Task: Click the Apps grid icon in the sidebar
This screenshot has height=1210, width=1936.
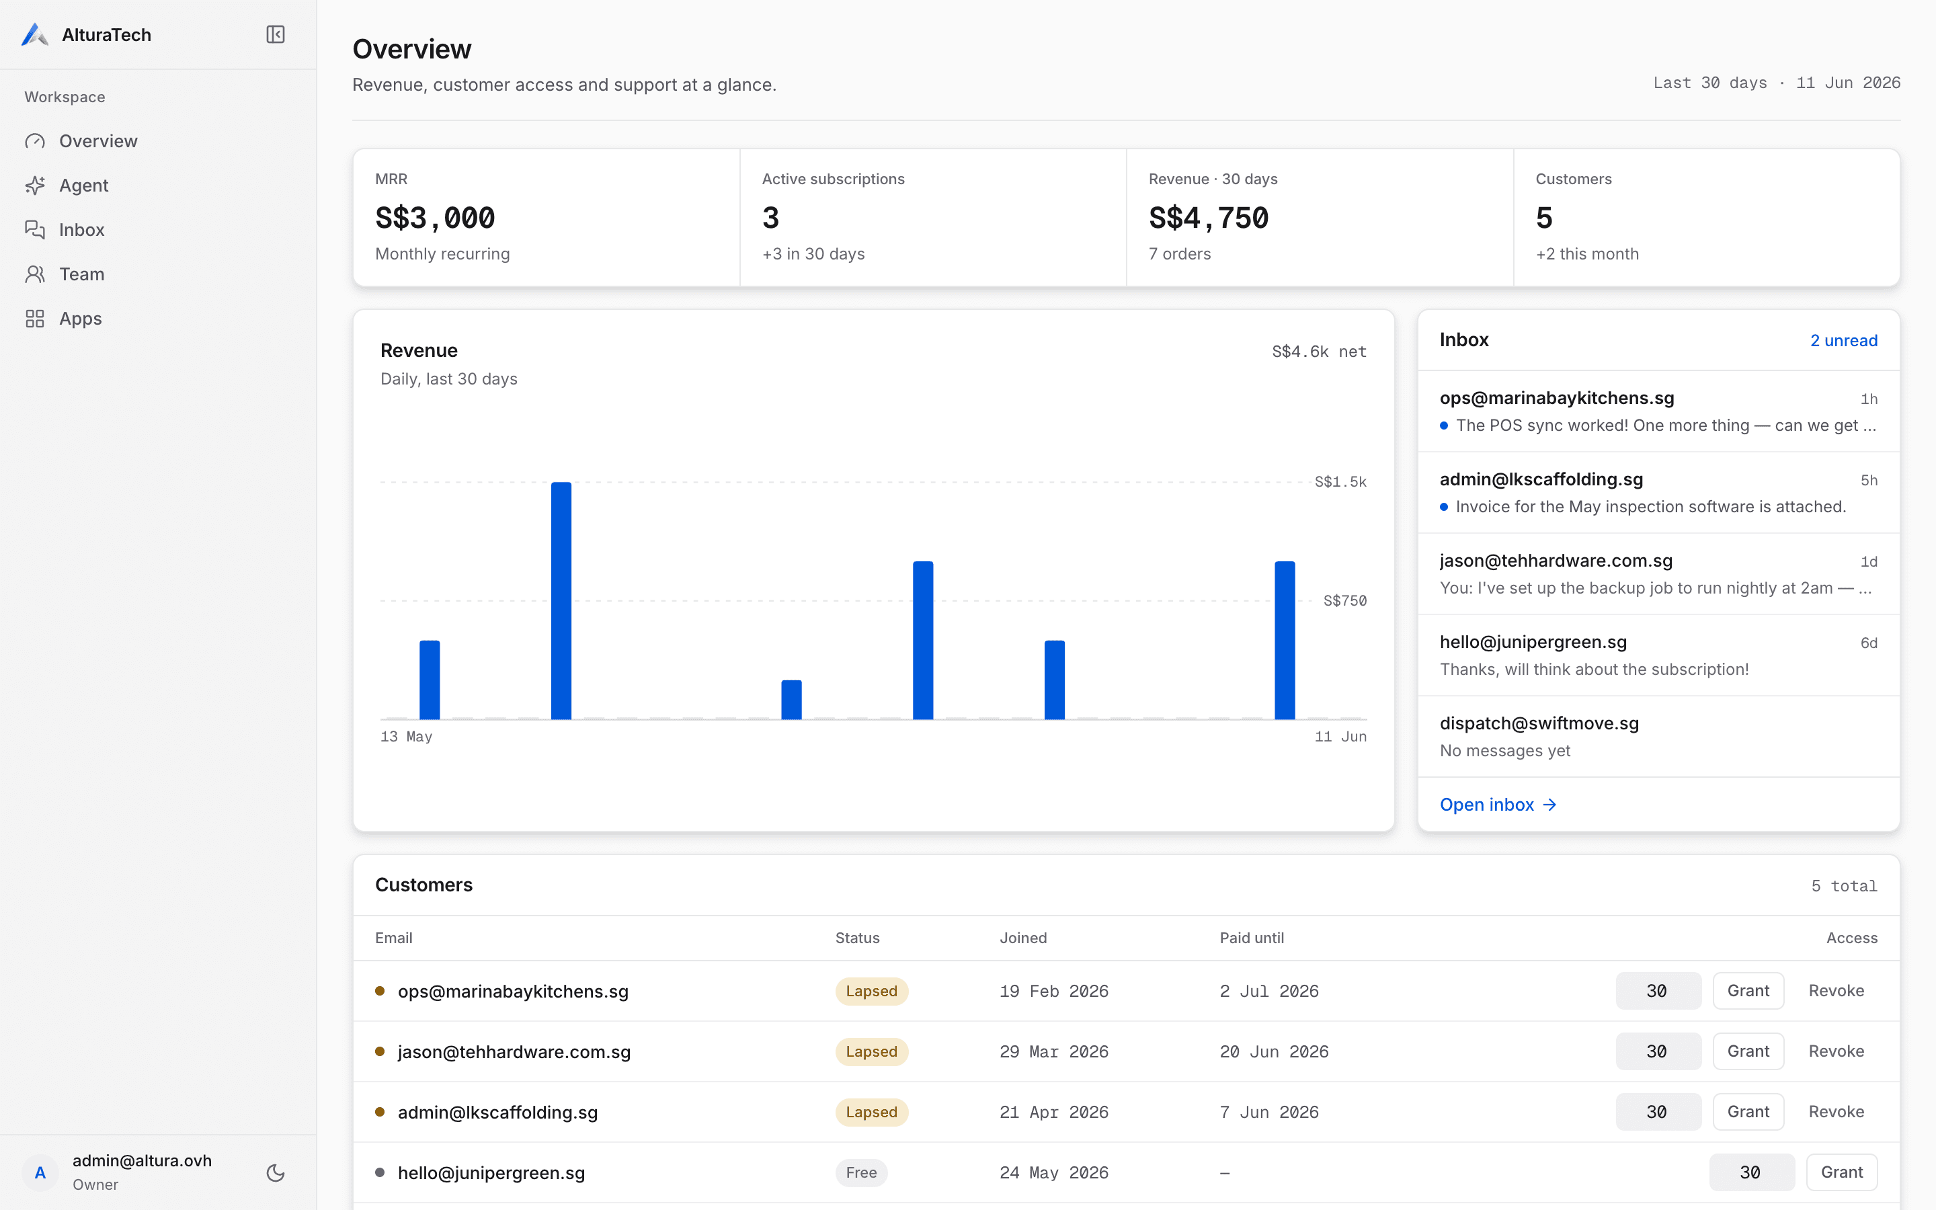Action: click(34, 319)
